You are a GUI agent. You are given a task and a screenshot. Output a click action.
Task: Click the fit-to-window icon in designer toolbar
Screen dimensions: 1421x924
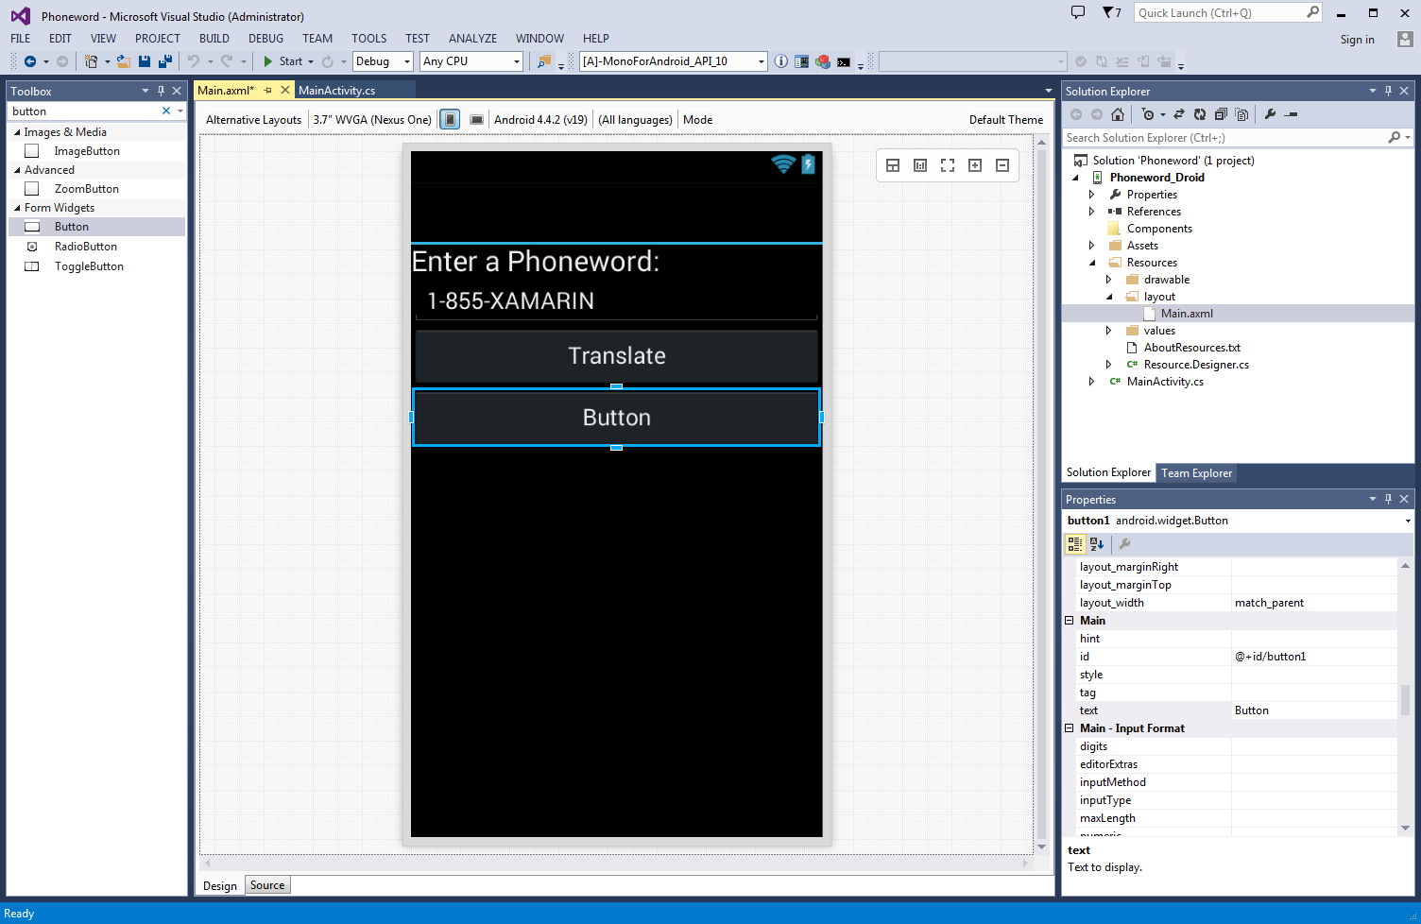[948, 165]
